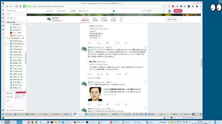Toggle the side panel from the status bar
222x124 pixels.
tap(3, 118)
